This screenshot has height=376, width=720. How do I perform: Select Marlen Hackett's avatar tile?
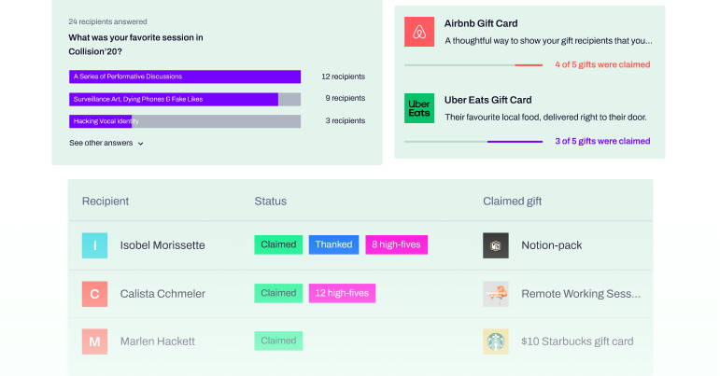click(x=94, y=341)
